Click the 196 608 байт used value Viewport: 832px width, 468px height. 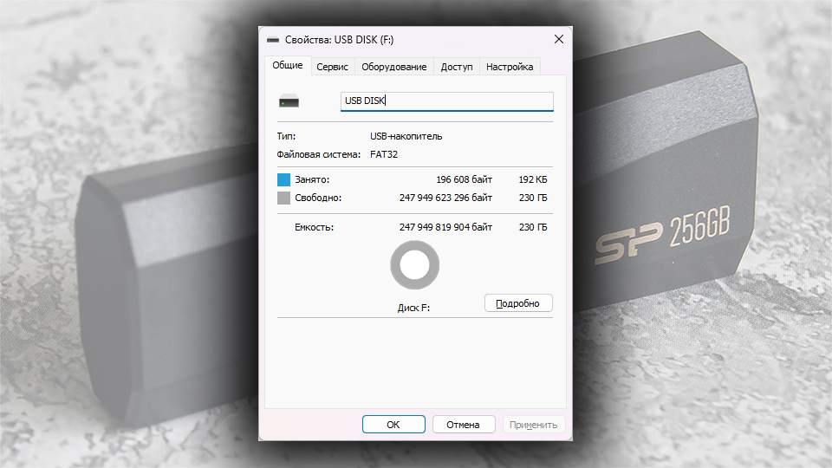click(465, 179)
